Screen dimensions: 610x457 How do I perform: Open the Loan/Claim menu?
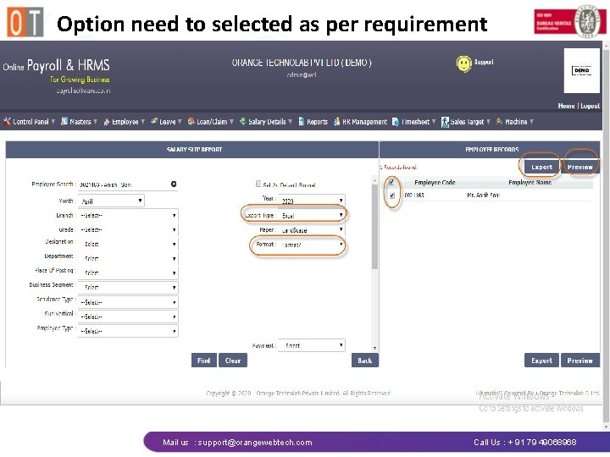(x=210, y=122)
